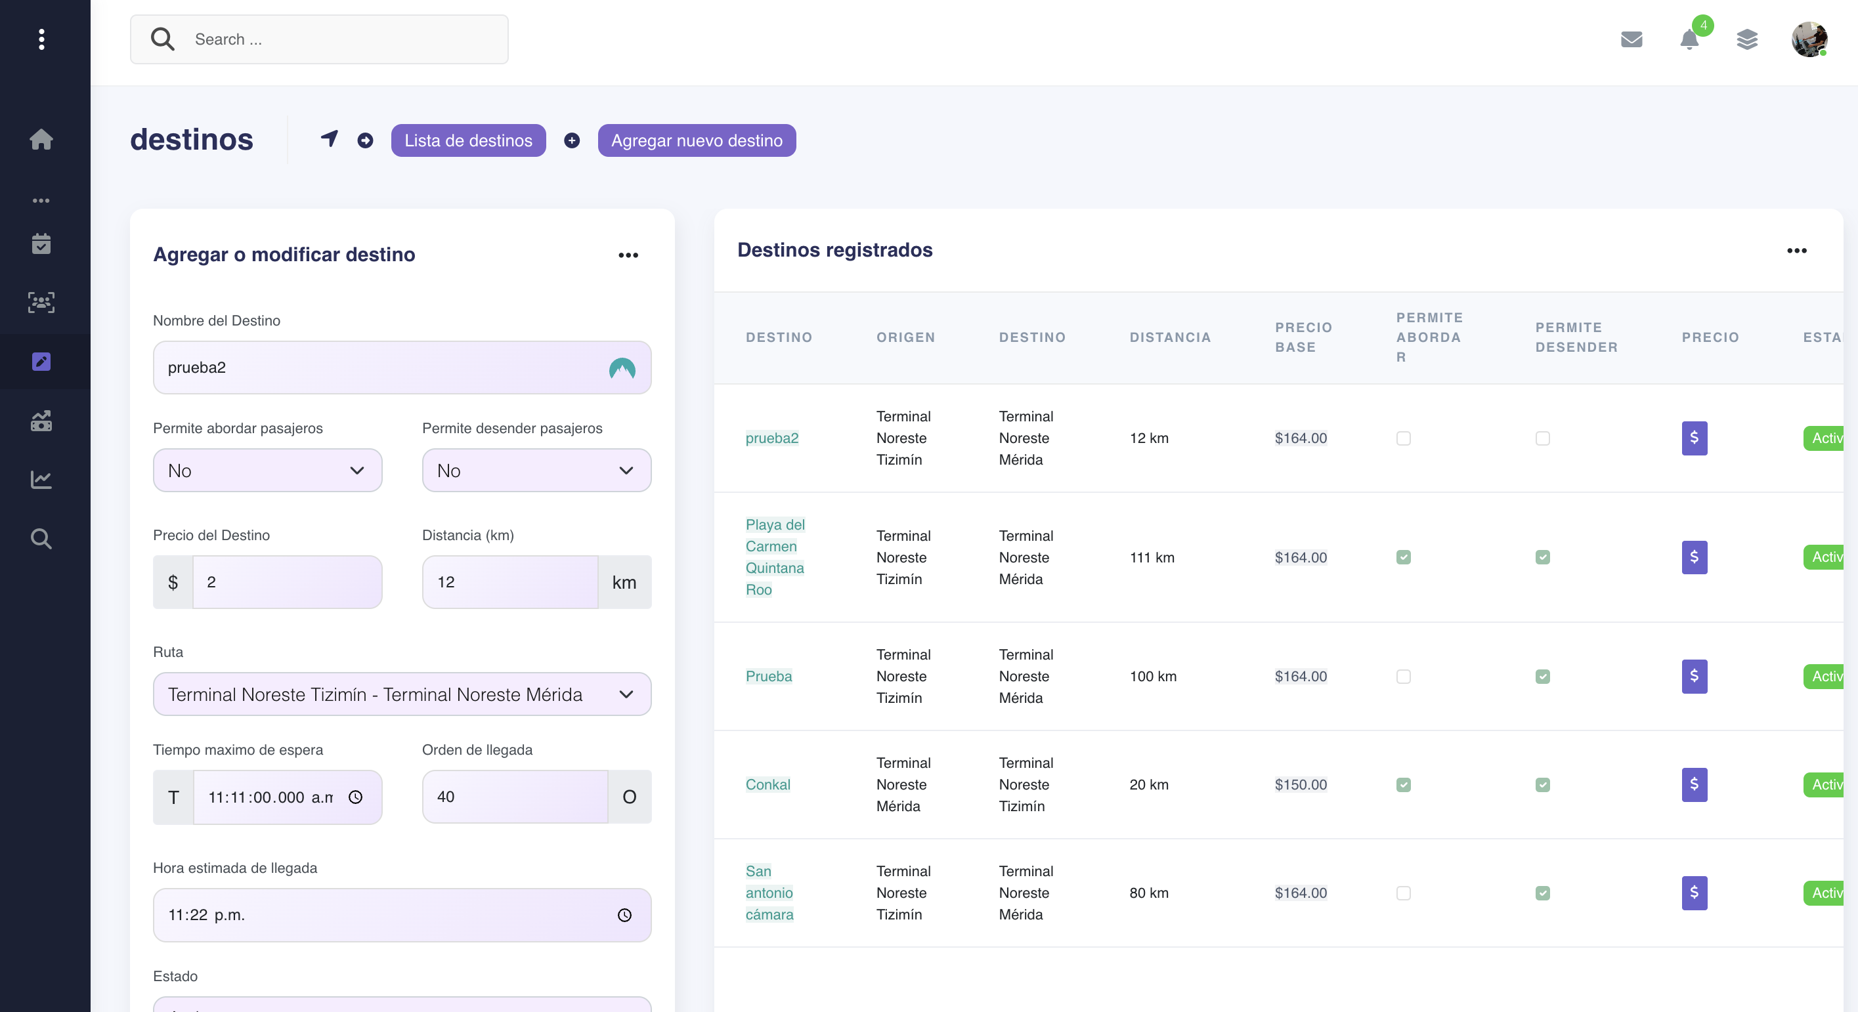Image resolution: width=1858 pixels, height=1012 pixels.
Task: Uncheck Permite desender checkbox for Prueba
Action: coord(1542,676)
